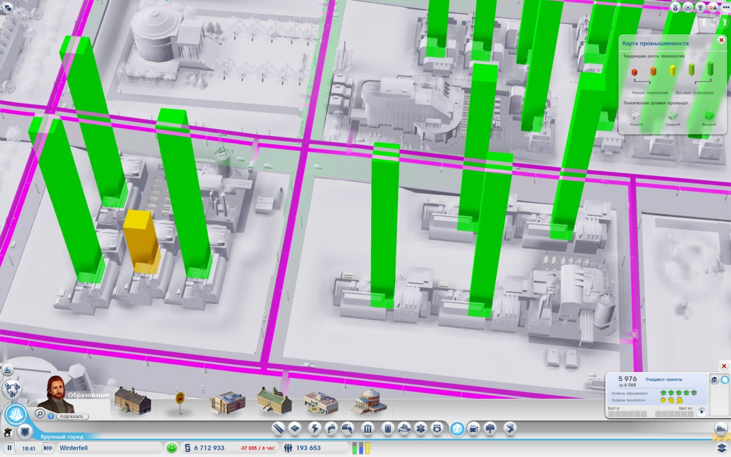This screenshot has width=731, height=457.
Task: Click the yellow medium-tech legend block
Action: tap(672, 70)
